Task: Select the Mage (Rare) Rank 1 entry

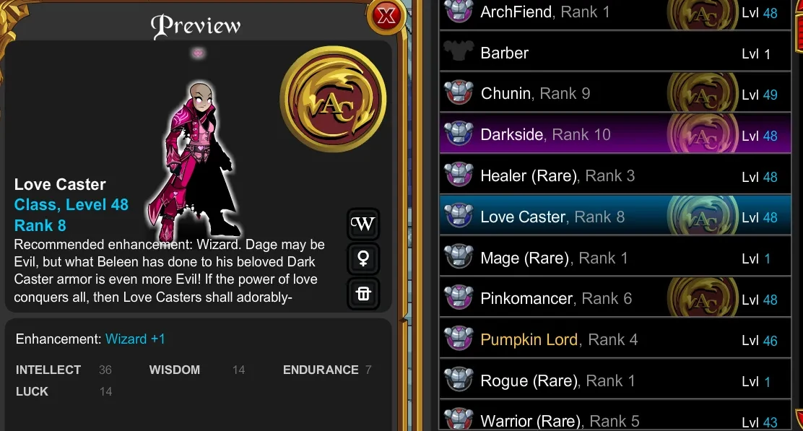Action: (x=615, y=258)
